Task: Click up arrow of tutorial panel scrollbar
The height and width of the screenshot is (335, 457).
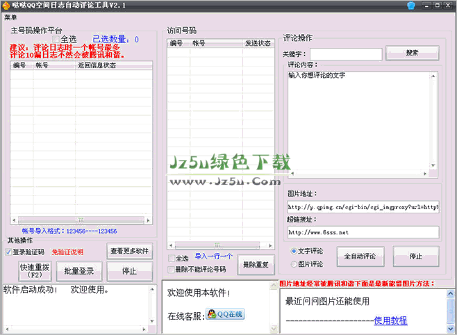Action: point(451,293)
